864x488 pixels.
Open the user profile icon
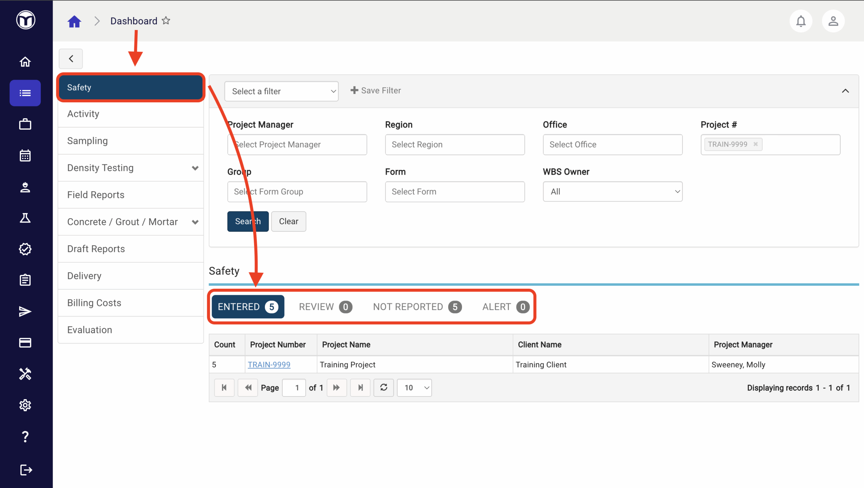click(833, 21)
